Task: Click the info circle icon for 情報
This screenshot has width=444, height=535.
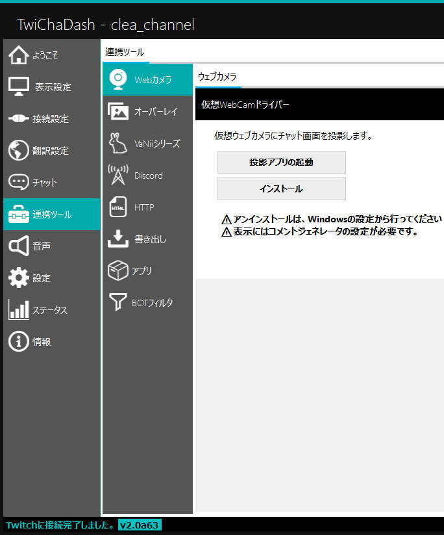Action: click(x=18, y=341)
